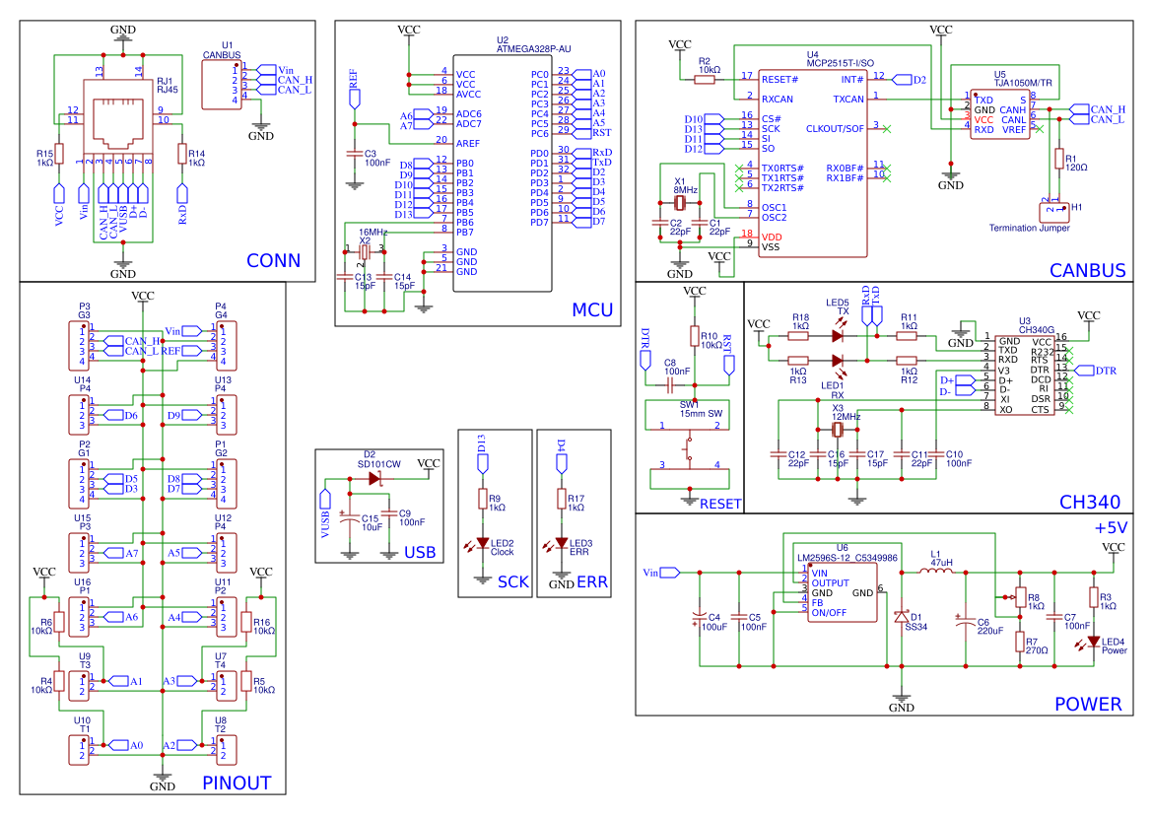
Task: Select the SW1 15mm reset switch symbol
Action: 689,444
